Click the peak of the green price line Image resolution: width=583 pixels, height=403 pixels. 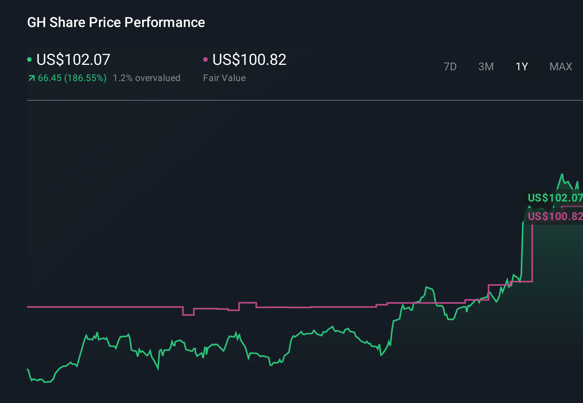pyautogui.click(x=563, y=174)
